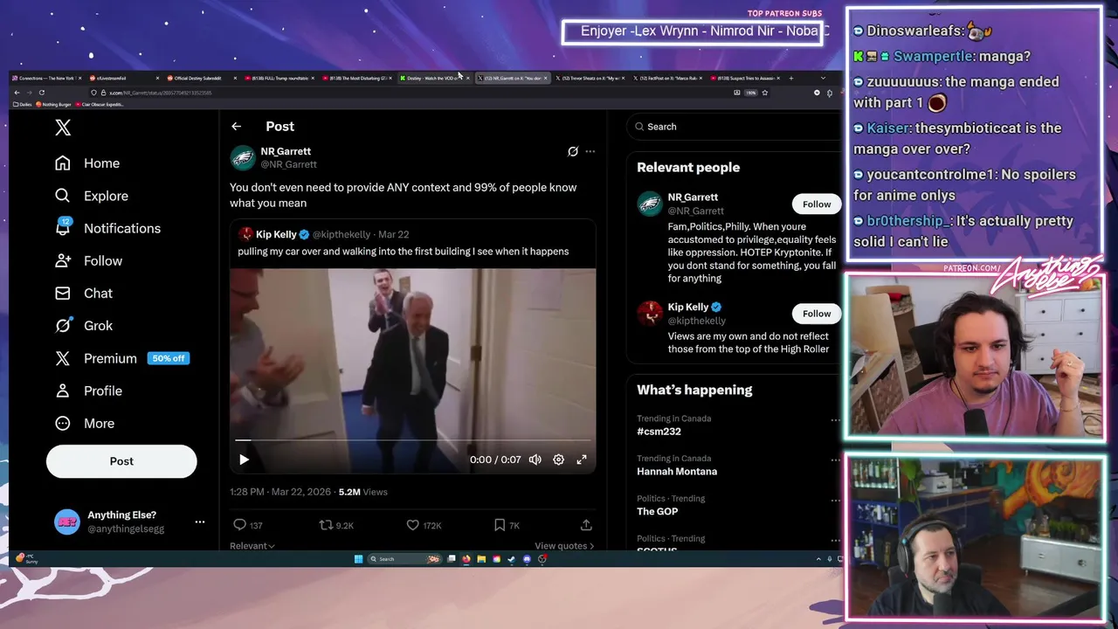Follow NR_Garrett in Relevant people
The image size is (1118, 629).
[x=817, y=204]
